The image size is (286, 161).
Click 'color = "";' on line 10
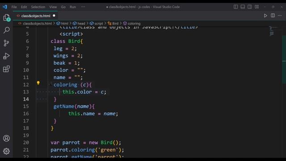(x=70, y=70)
